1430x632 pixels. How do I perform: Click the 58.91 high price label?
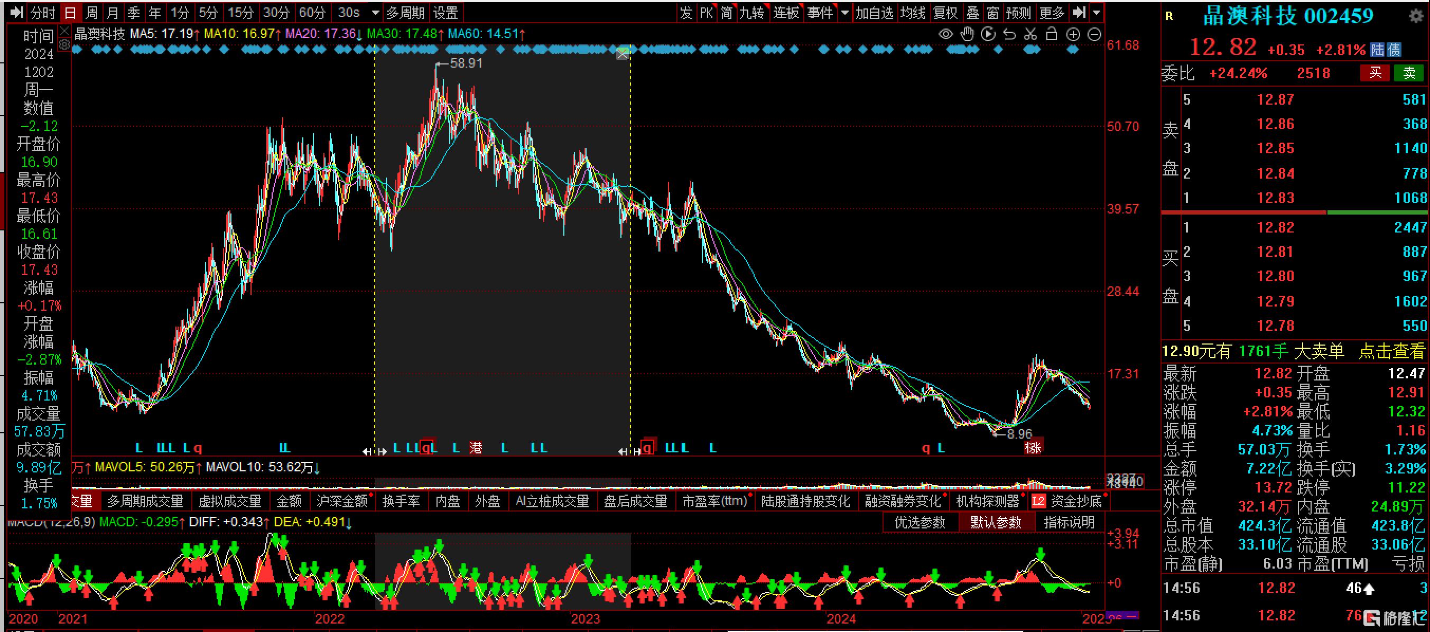[465, 63]
